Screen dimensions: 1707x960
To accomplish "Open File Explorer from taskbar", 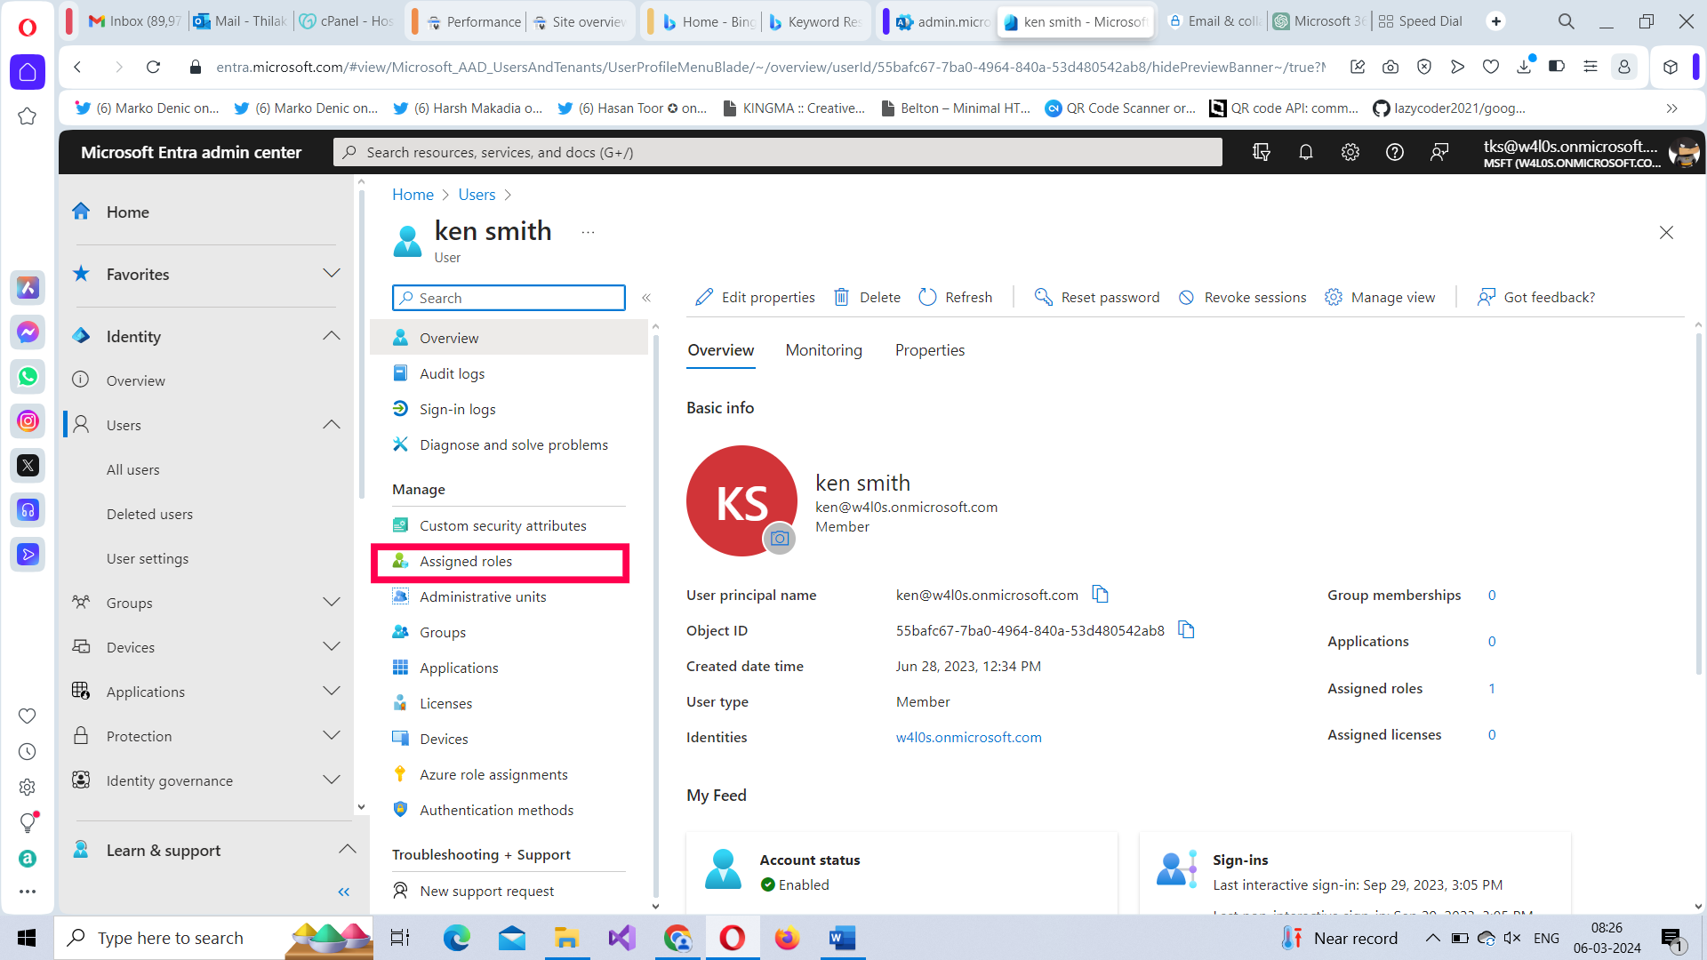I will pos(566,938).
